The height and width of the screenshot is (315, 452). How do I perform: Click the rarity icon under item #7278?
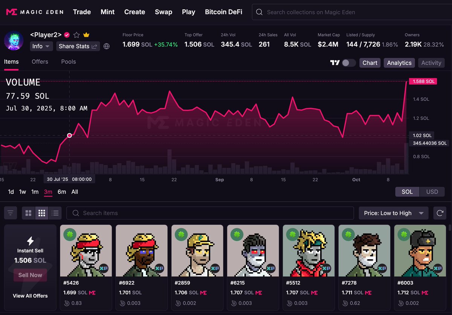coord(345,303)
